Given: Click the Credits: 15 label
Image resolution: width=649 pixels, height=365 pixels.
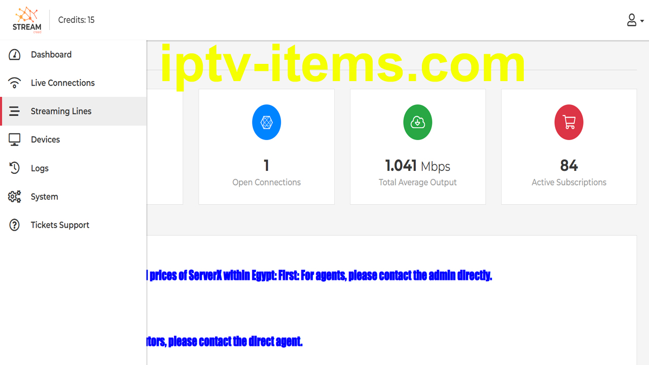Looking at the screenshot, I should [77, 20].
